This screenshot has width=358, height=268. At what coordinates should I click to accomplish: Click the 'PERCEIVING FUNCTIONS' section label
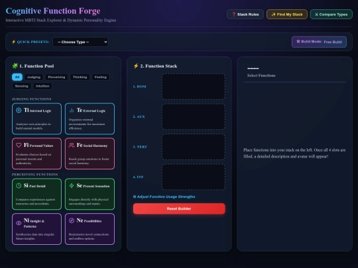point(35,174)
